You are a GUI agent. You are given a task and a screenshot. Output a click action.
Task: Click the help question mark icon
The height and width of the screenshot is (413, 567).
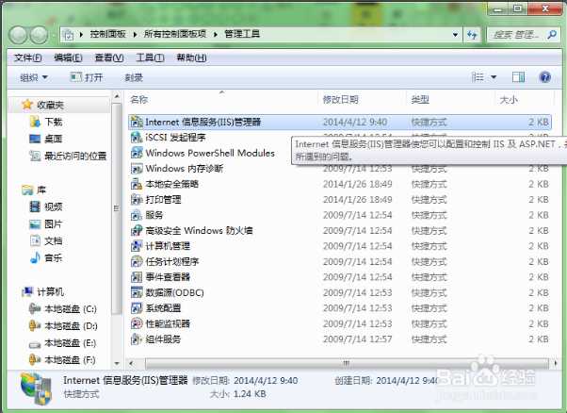[545, 77]
